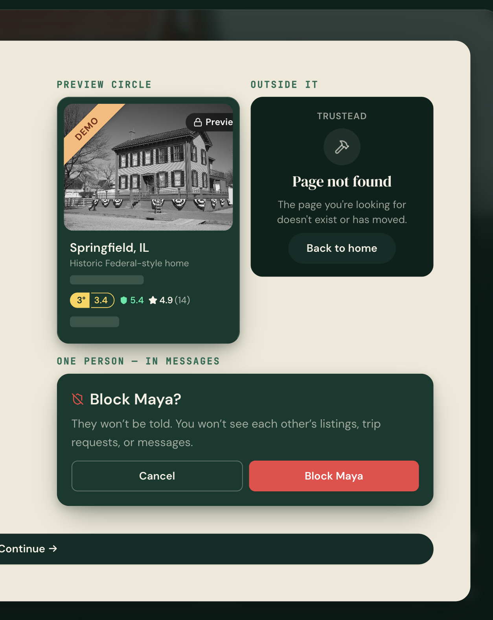
Task: Cancel the Block Maya dialog
Action: click(157, 476)
